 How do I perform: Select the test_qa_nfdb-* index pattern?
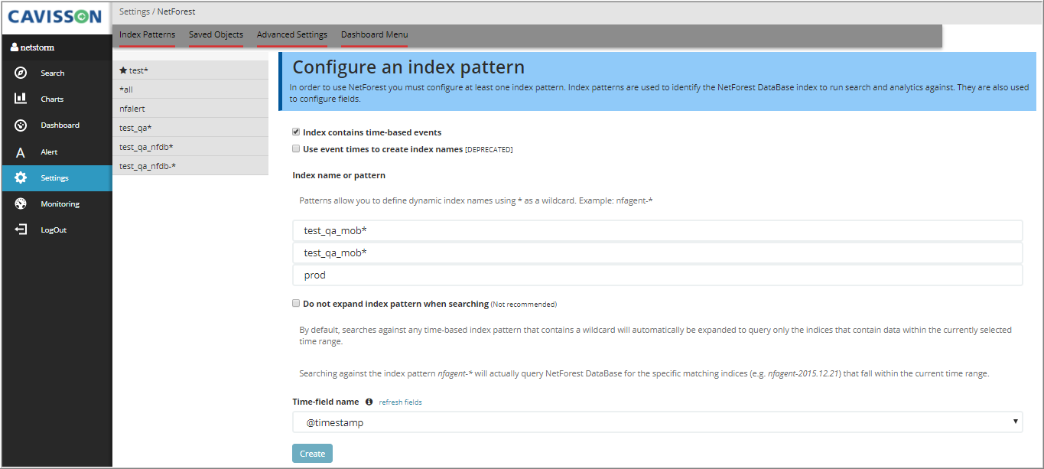[x=190, y=166]
